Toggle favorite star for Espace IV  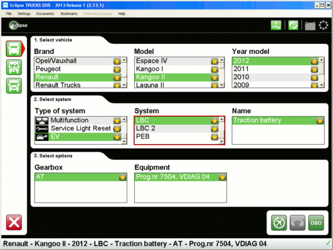[214, 62]
